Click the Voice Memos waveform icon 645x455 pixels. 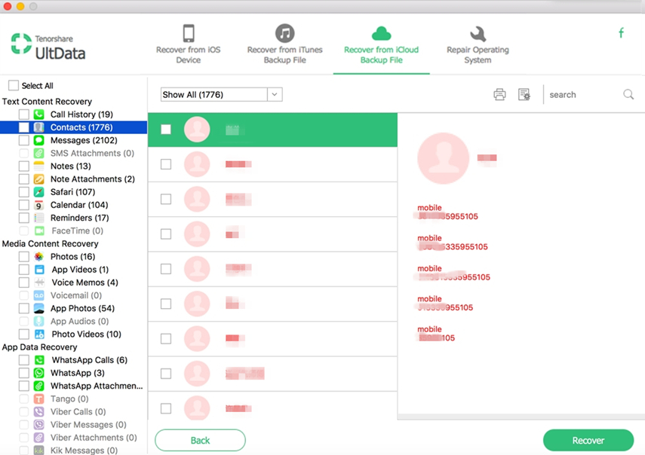click(39, 282)
